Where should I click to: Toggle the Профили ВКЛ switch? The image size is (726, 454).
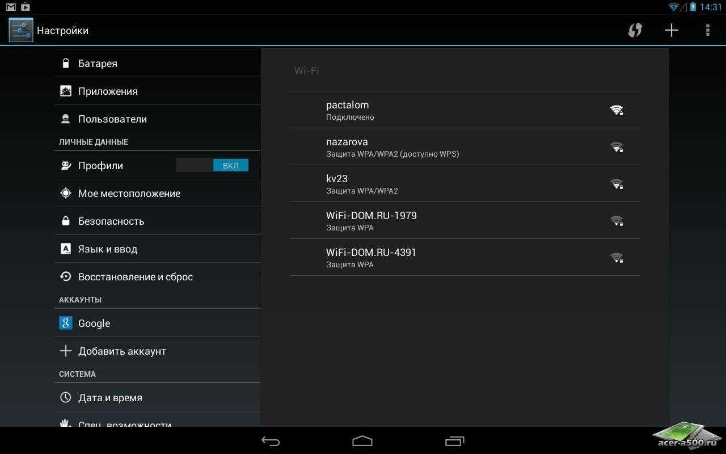(x=212, y=165)
